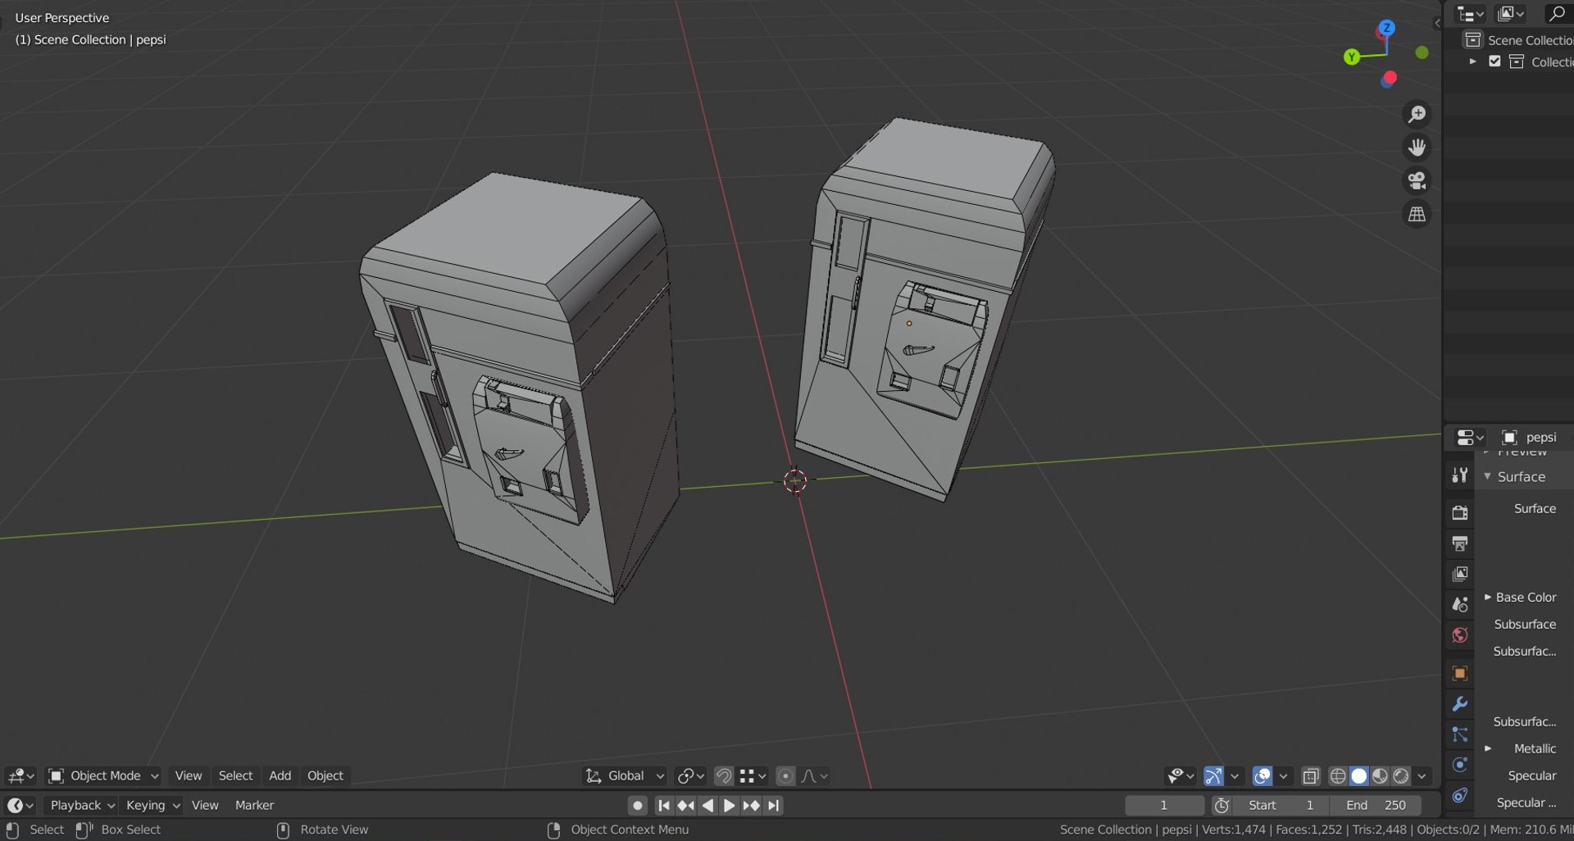Open the World properties tab
Screen dimensions: 1574x841
coord(1460,635)
